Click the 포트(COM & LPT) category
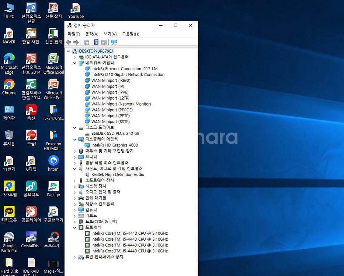This screenshot has width=344, height=276. [x=101, y=222]
